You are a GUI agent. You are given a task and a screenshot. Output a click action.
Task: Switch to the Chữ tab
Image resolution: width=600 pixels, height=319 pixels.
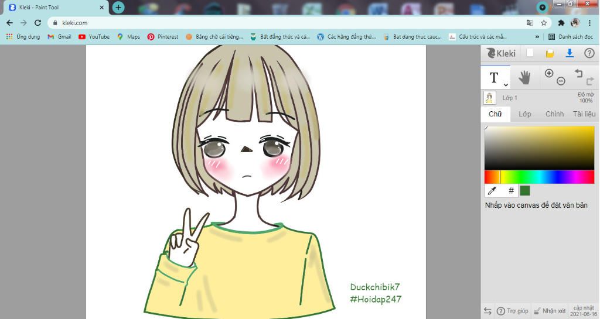pyautogui.click(x=495, y=114)
